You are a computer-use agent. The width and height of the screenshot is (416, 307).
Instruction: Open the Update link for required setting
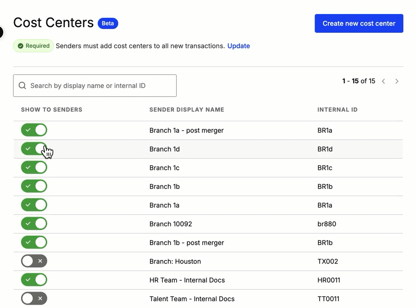[x=238, y=46]
